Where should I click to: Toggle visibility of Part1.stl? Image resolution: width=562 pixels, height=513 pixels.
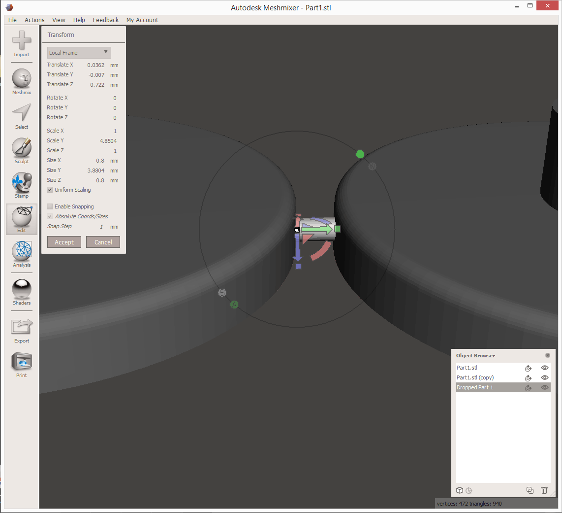coord(545,368)
